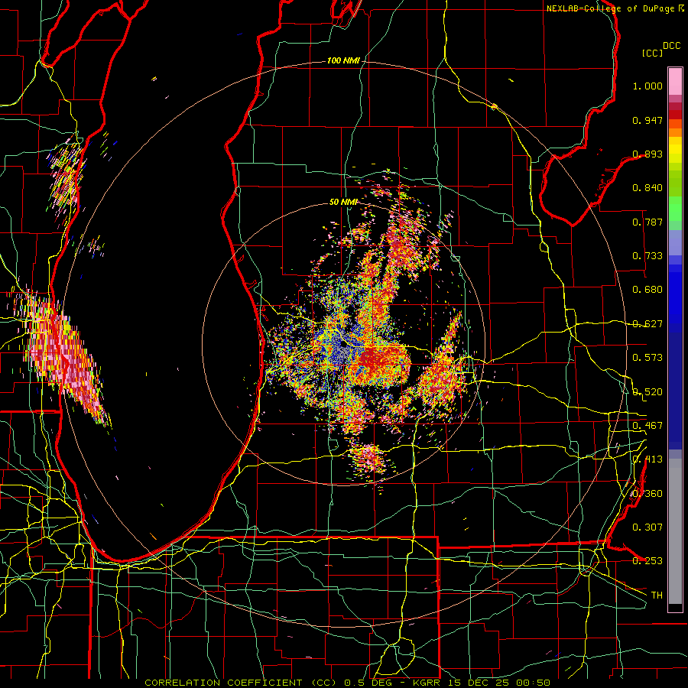Click the 0.467 legend value
This screenshot has height=688, width=688.
pyautogui.click(x=647, y=426)
